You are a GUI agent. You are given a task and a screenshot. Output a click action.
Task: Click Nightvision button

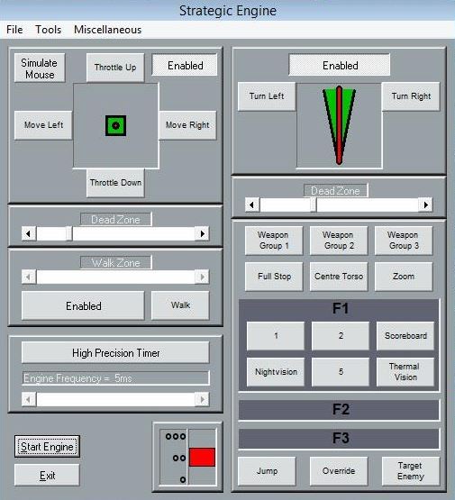coord(276,372)
